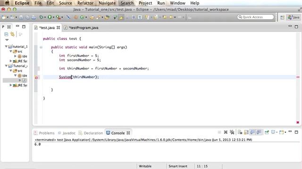Click the Open Perspective icon

tap(282, 17)
